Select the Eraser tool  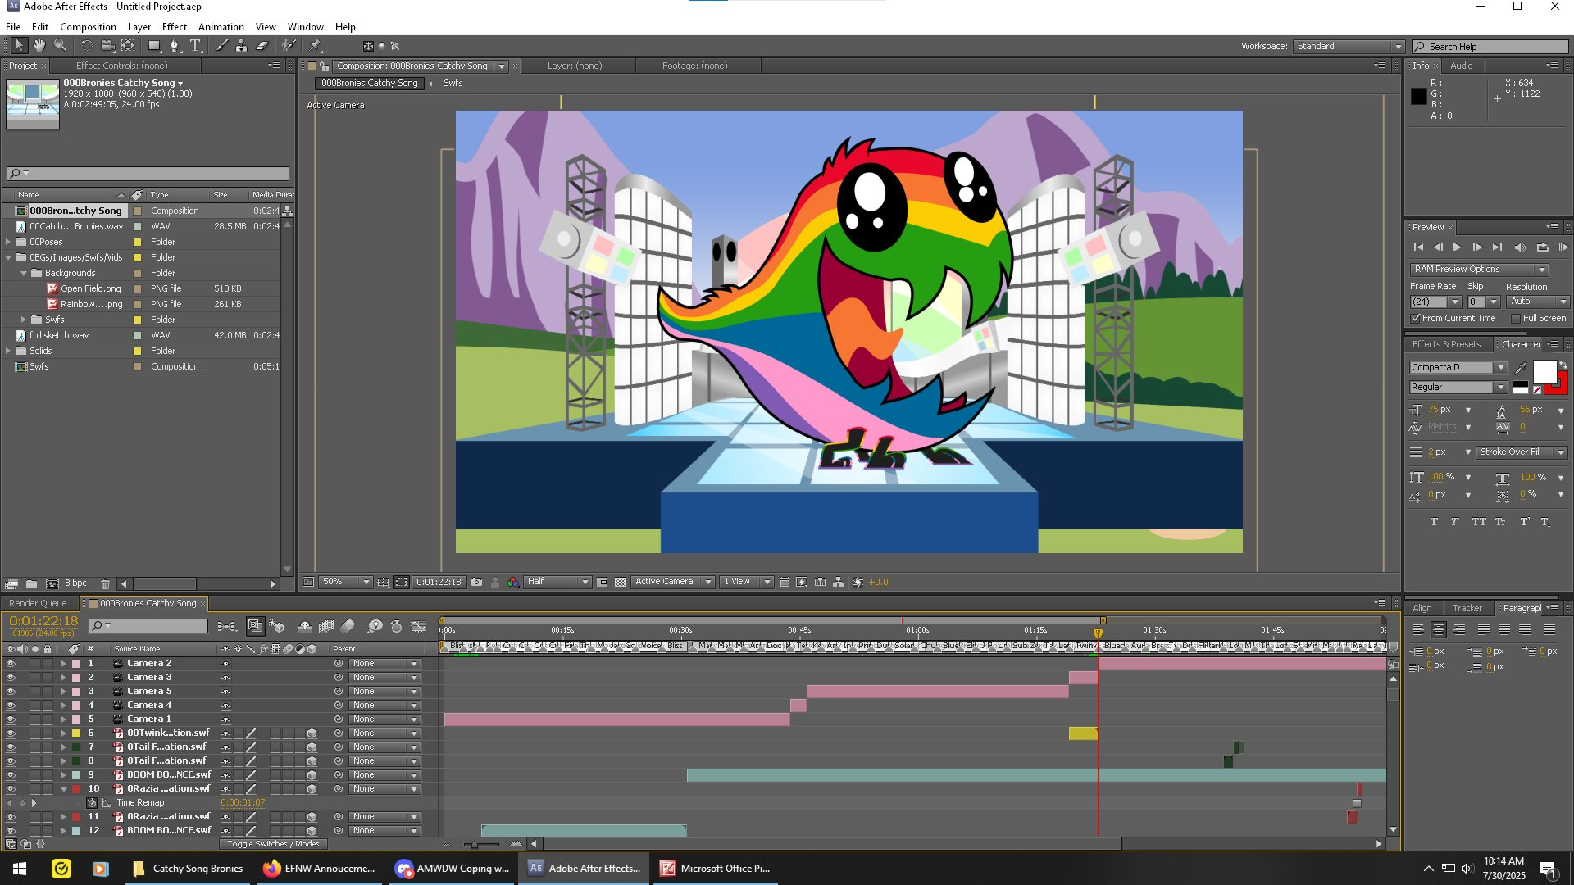pos(262,46)
